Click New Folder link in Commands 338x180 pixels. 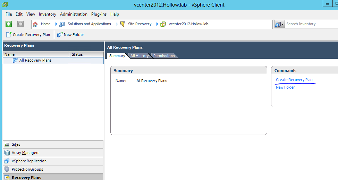tap(285, 87)
